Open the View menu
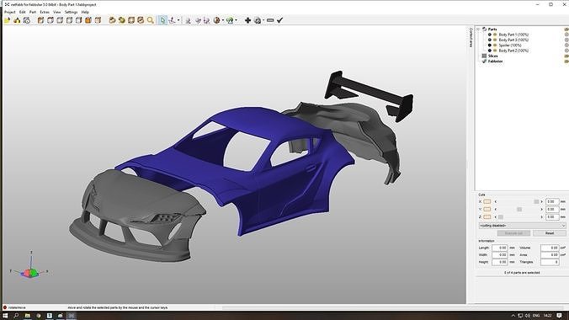The height and width of the screenshot is (320, 569). (x=57, y=12)
